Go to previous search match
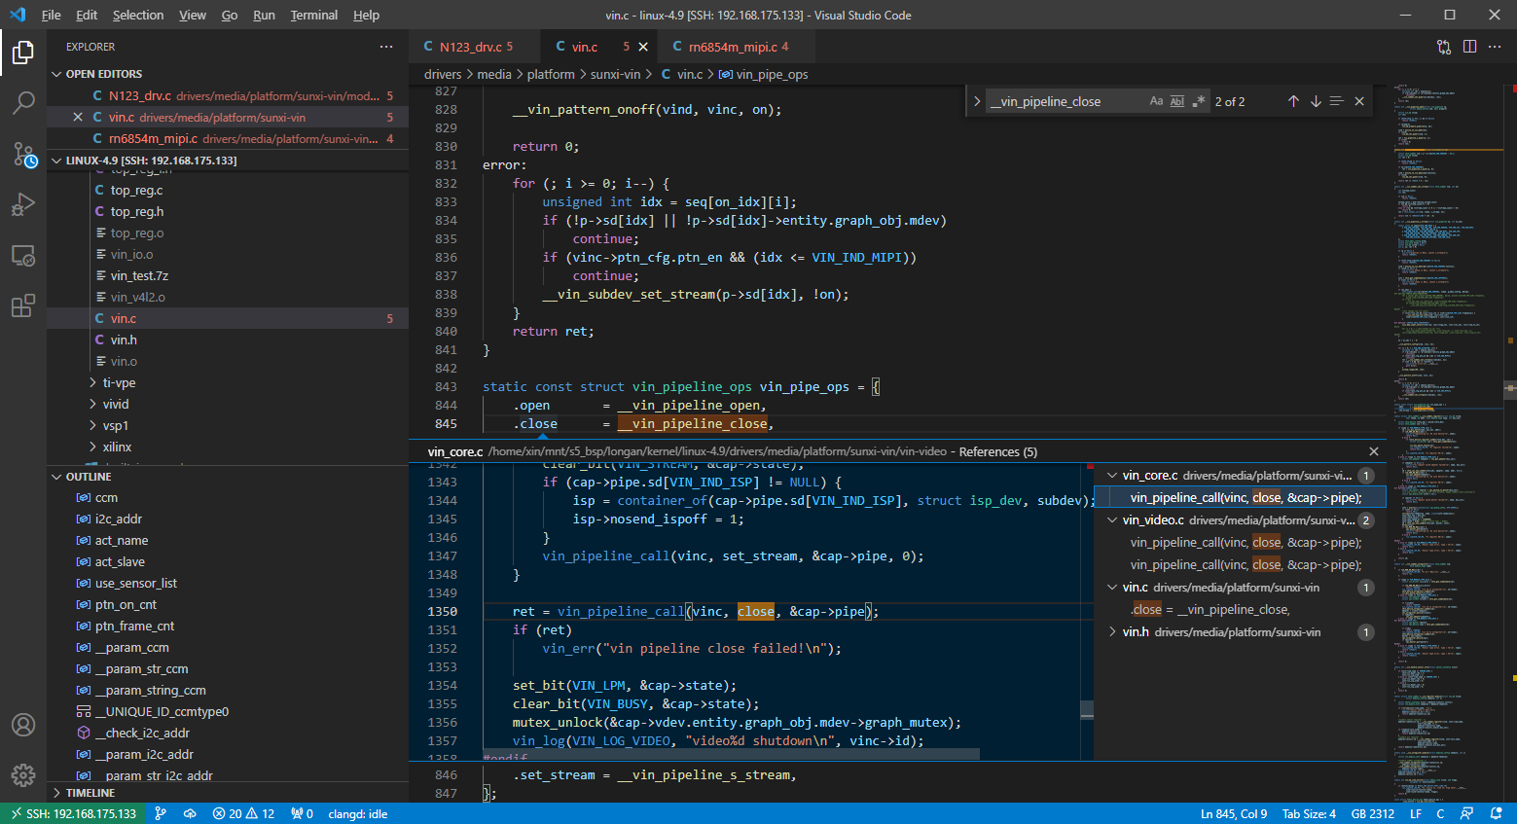Image resolution: width=1517 pixels, height=824 pixels. tap(1293, 101)
